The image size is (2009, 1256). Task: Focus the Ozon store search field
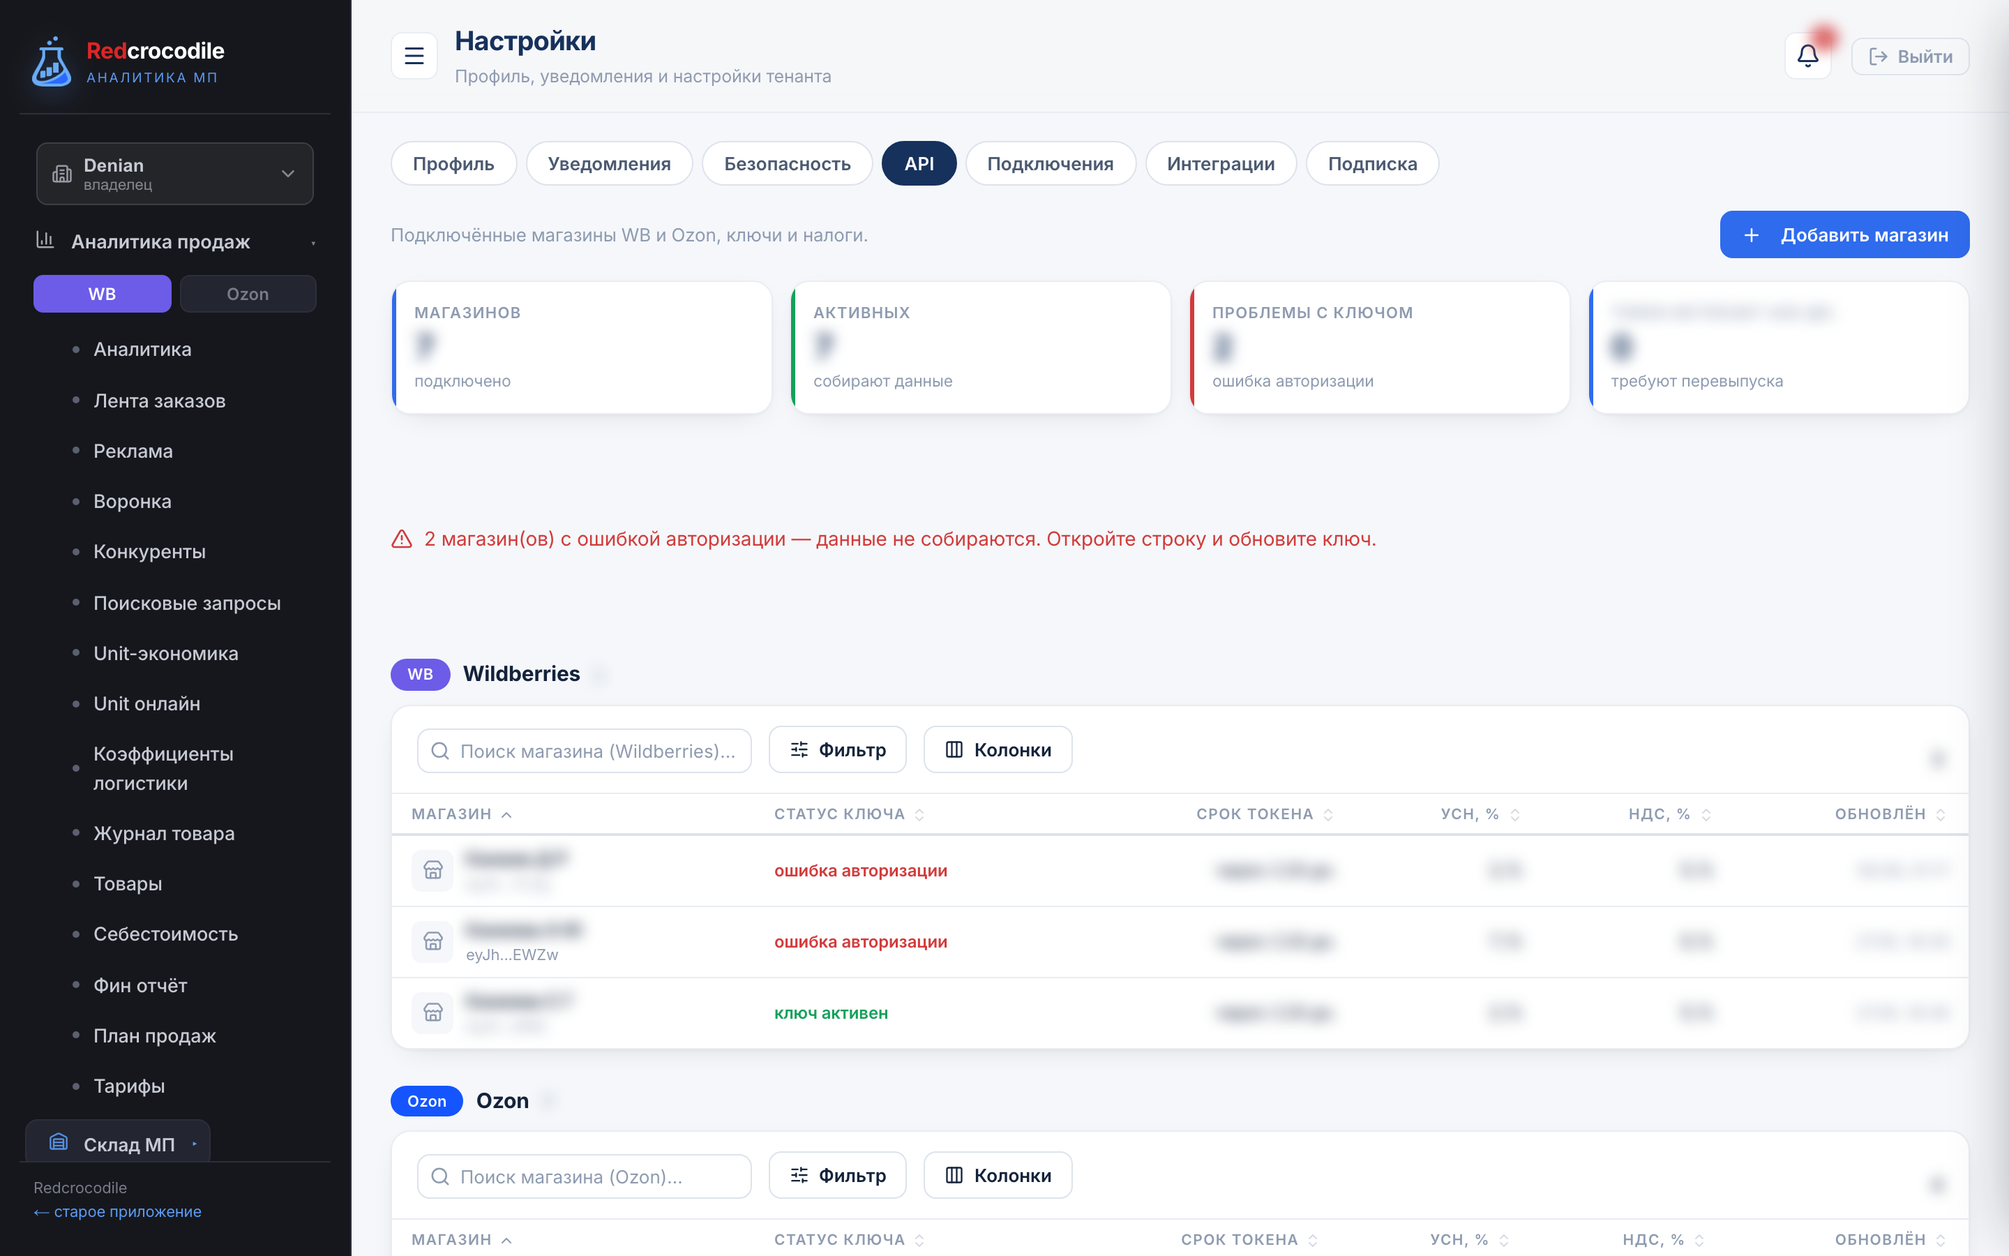point(585,1176)
